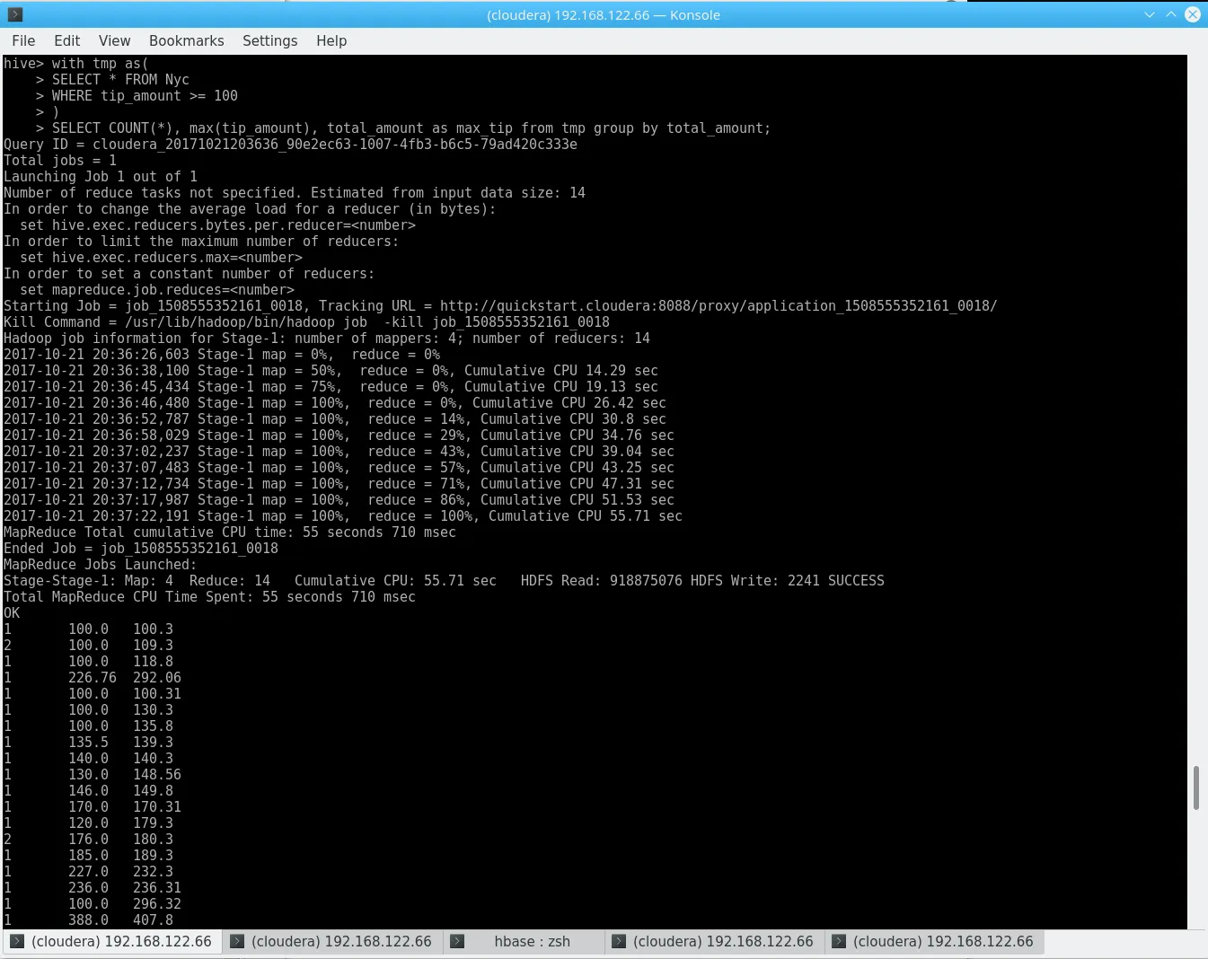Select the second (cloudera) 192.168.122.66 tab
1208x959 pixels.
tap(341, 941)
